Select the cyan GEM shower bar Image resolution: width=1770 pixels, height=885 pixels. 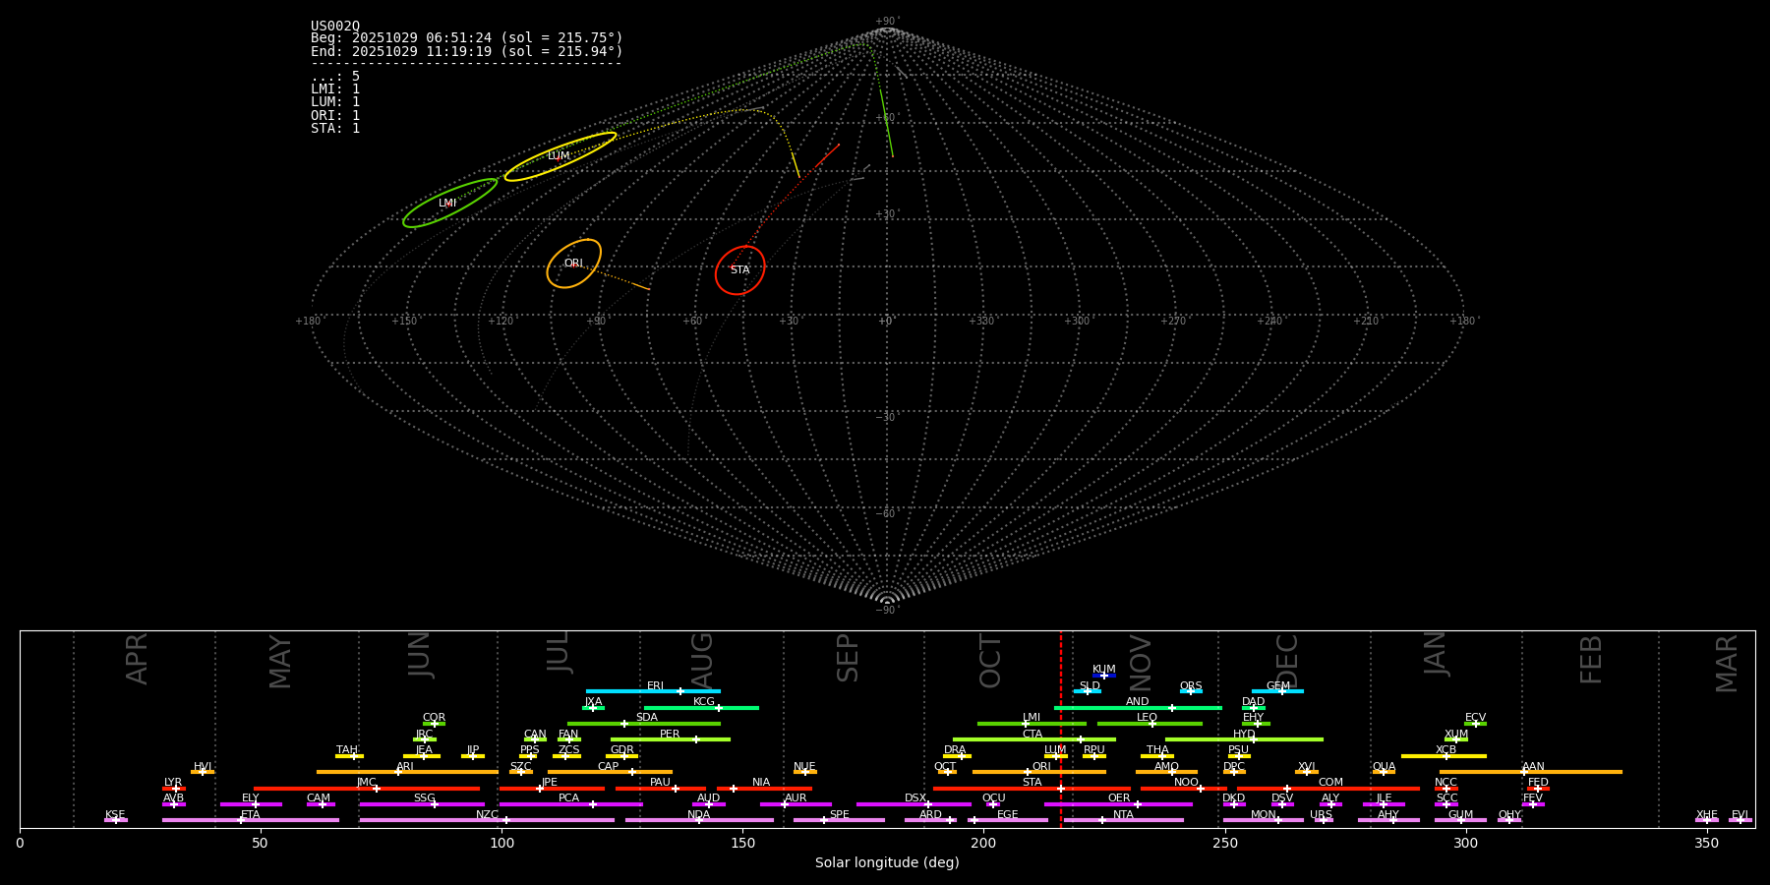1277,691
